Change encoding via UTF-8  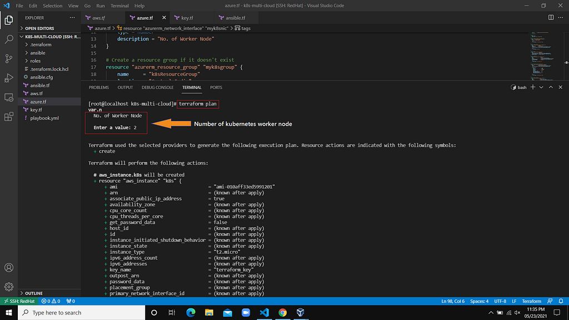point(500,301)
